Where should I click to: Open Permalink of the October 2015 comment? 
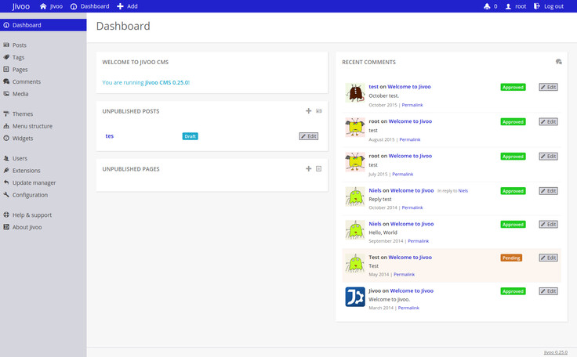point(412,105)
